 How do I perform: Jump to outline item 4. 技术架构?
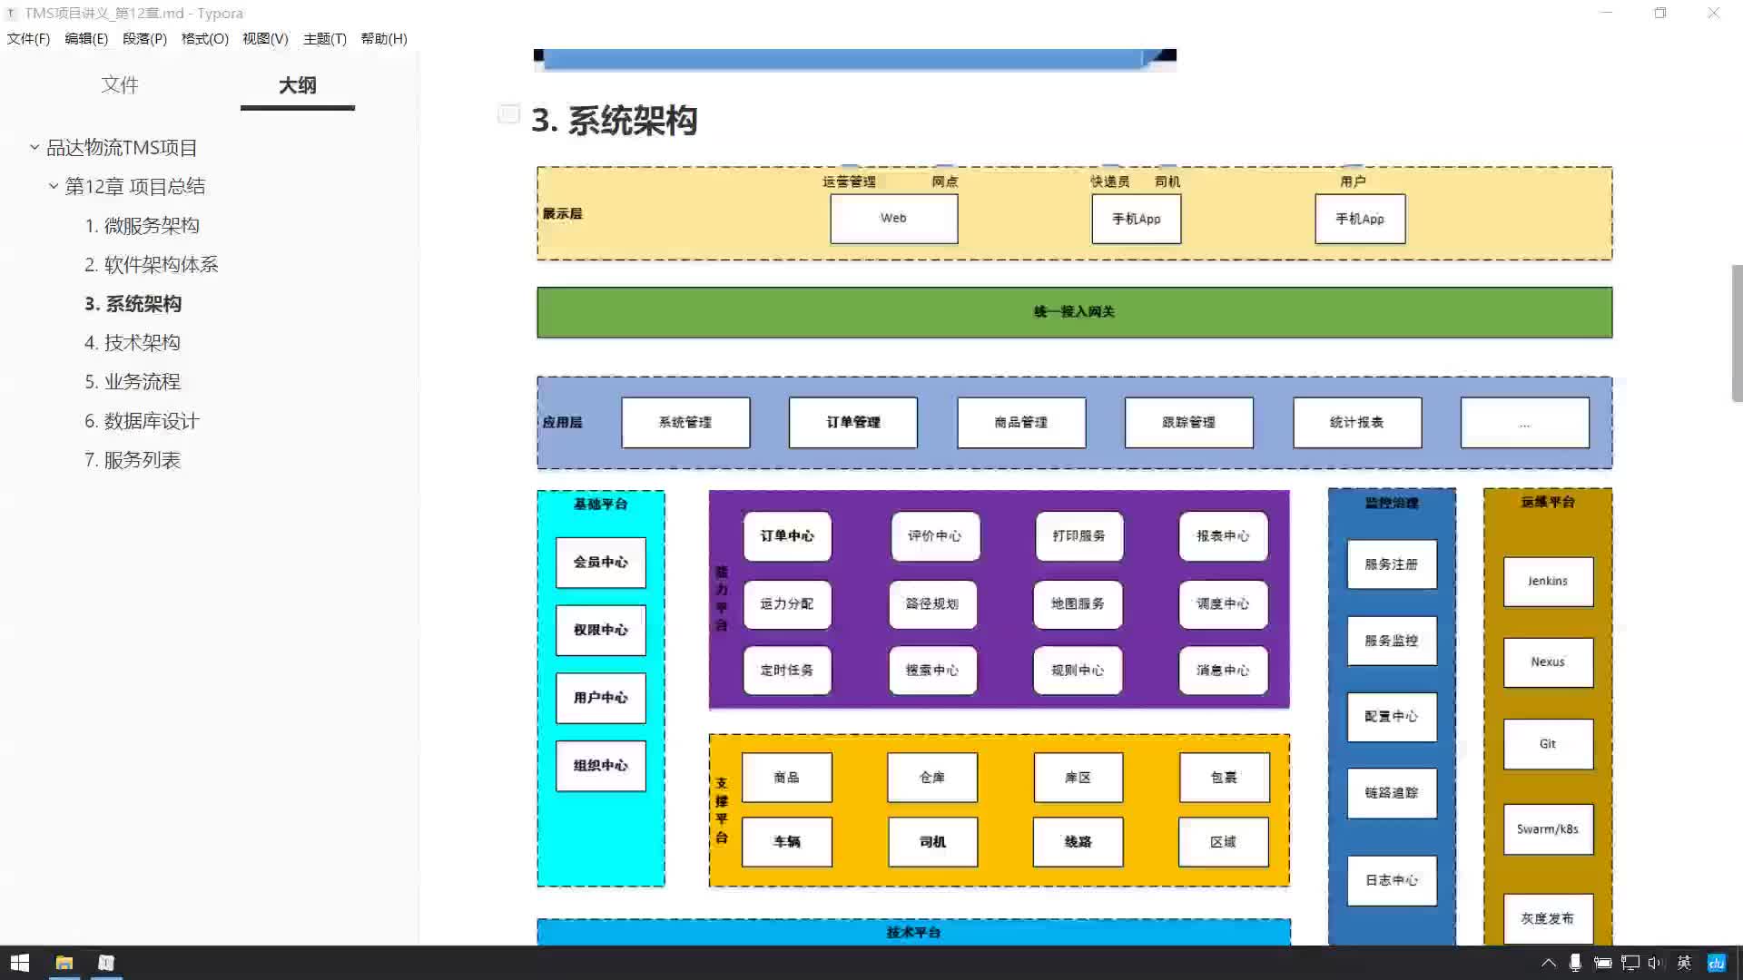[133, 342]
